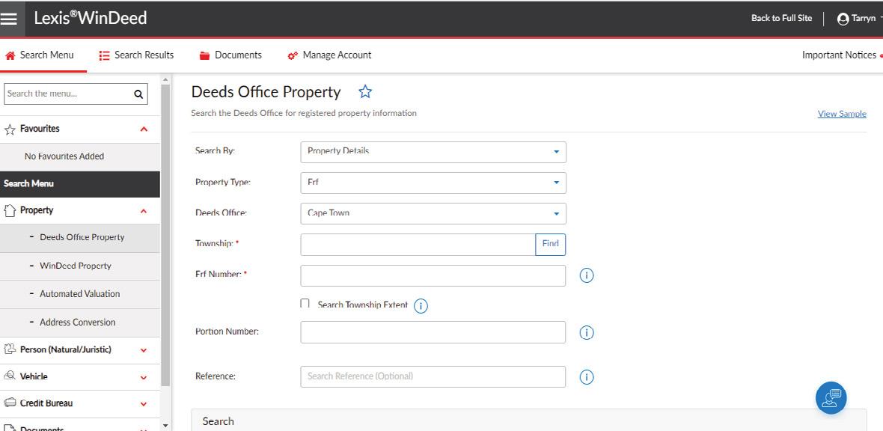Collapse the Favourites section
The image size is (883, 431).
coord(144,129)
